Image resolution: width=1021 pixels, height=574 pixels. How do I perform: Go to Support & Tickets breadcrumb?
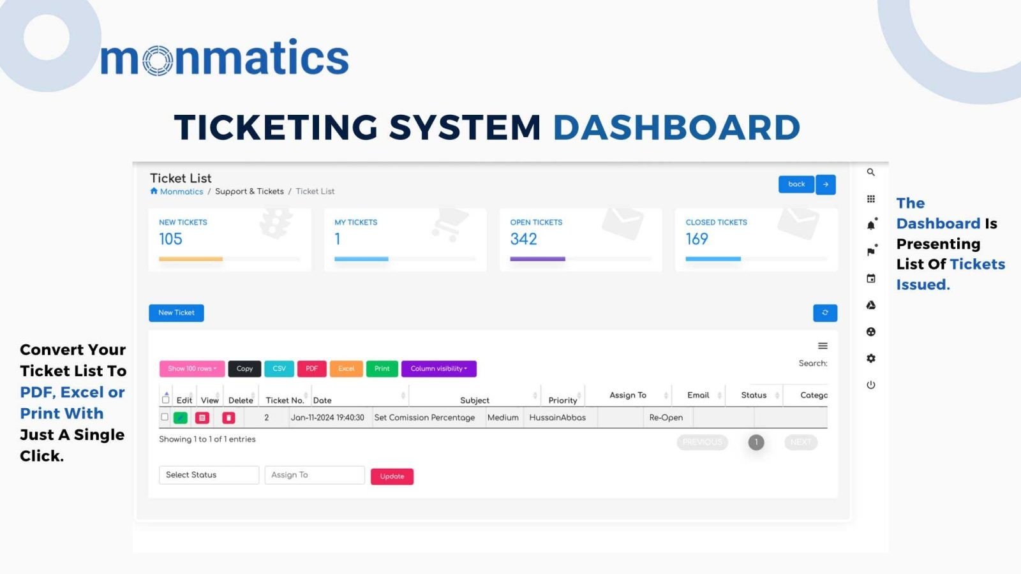[x=249, y=191]
